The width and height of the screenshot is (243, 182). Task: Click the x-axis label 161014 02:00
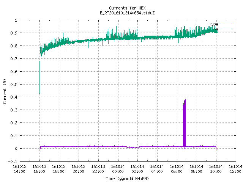coord(137,169)
